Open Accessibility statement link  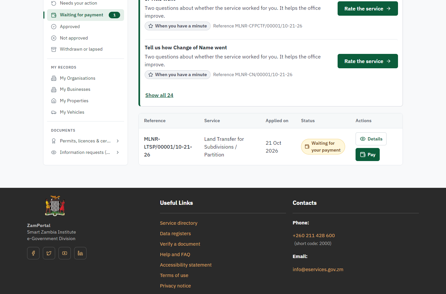click(186, 265)
